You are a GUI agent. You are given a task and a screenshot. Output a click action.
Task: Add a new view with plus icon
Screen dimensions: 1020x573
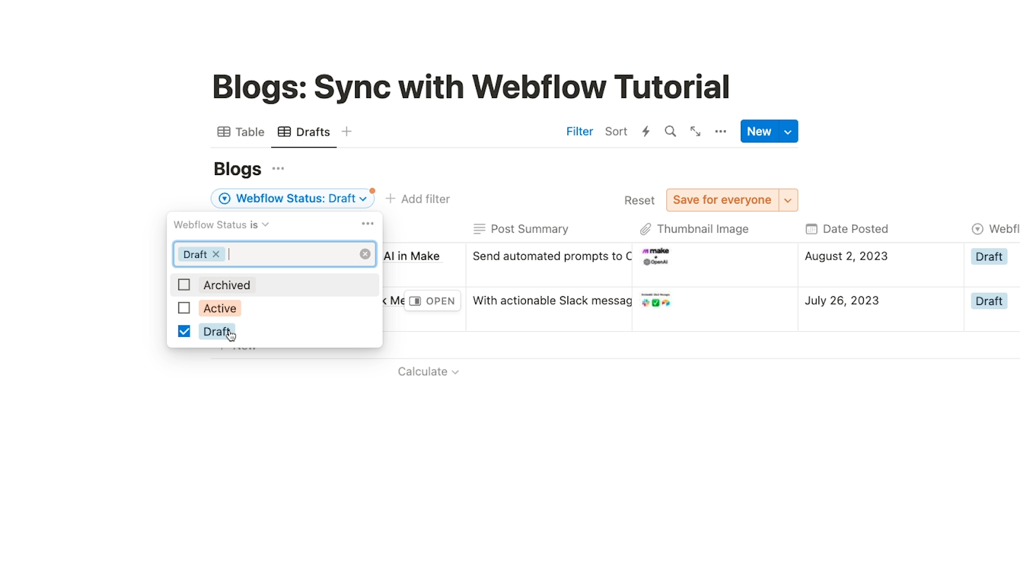click(347, 132)
